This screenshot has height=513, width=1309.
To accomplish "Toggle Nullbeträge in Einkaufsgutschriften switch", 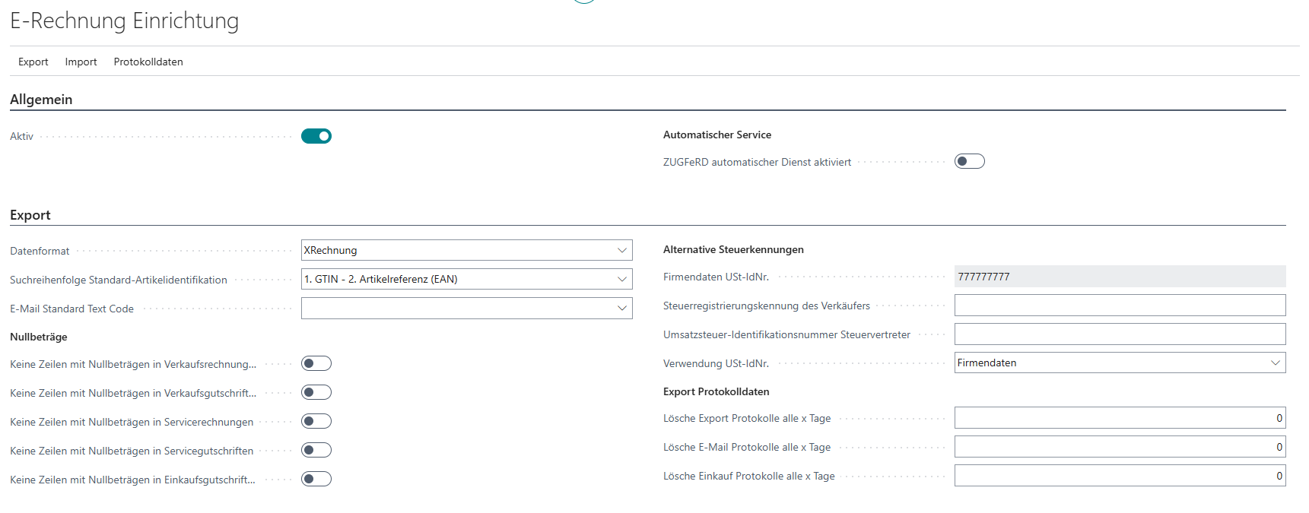I will tap(316, 479).
